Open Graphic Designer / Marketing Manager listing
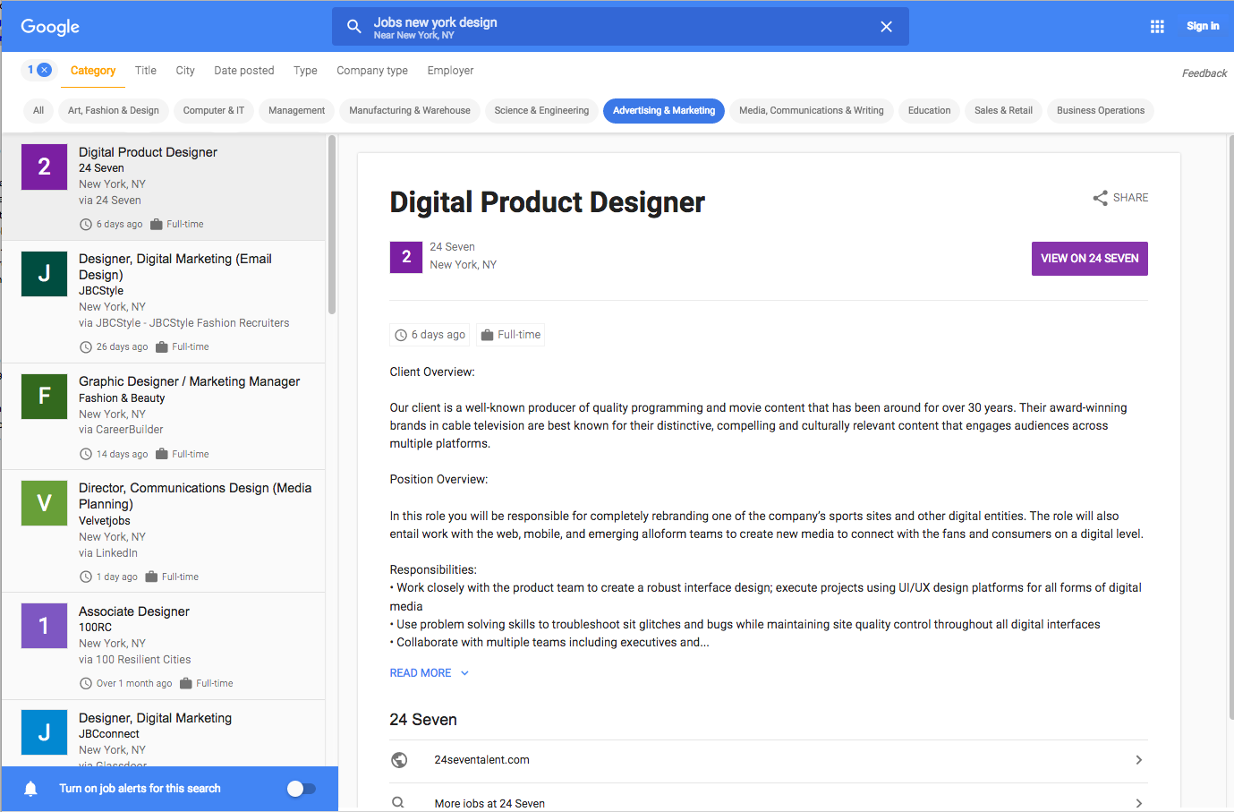 click(x=163, y=416)
